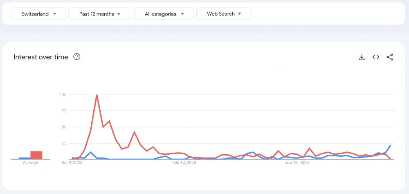
Task: Download the interest over time data
Action: click(362, 57)
